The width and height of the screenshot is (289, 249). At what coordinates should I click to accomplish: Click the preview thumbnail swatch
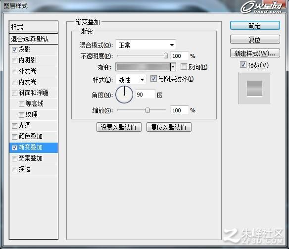[254, 88]
